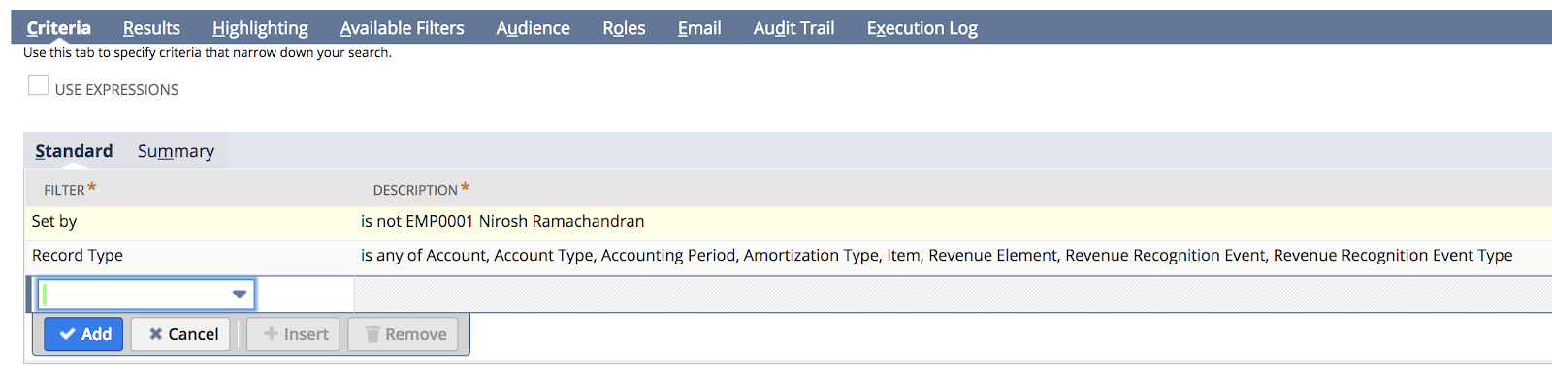Click the Record Type description text

[x=936, y=256]
